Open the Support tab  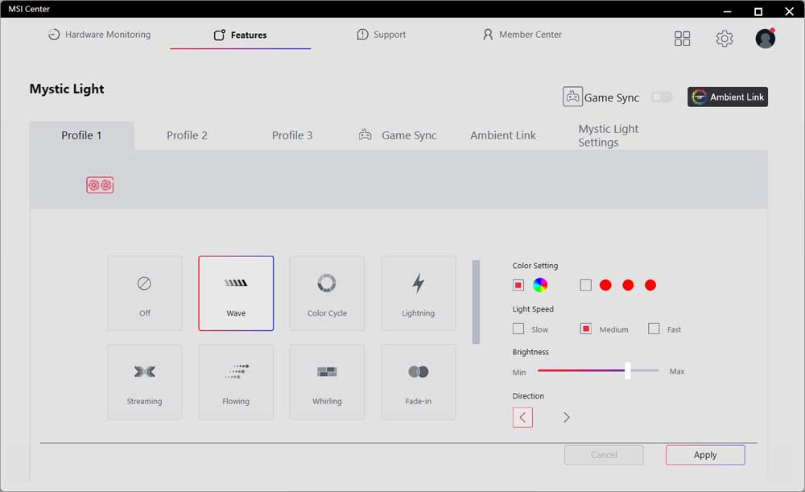pyautogui.click(x=382, y=35)
